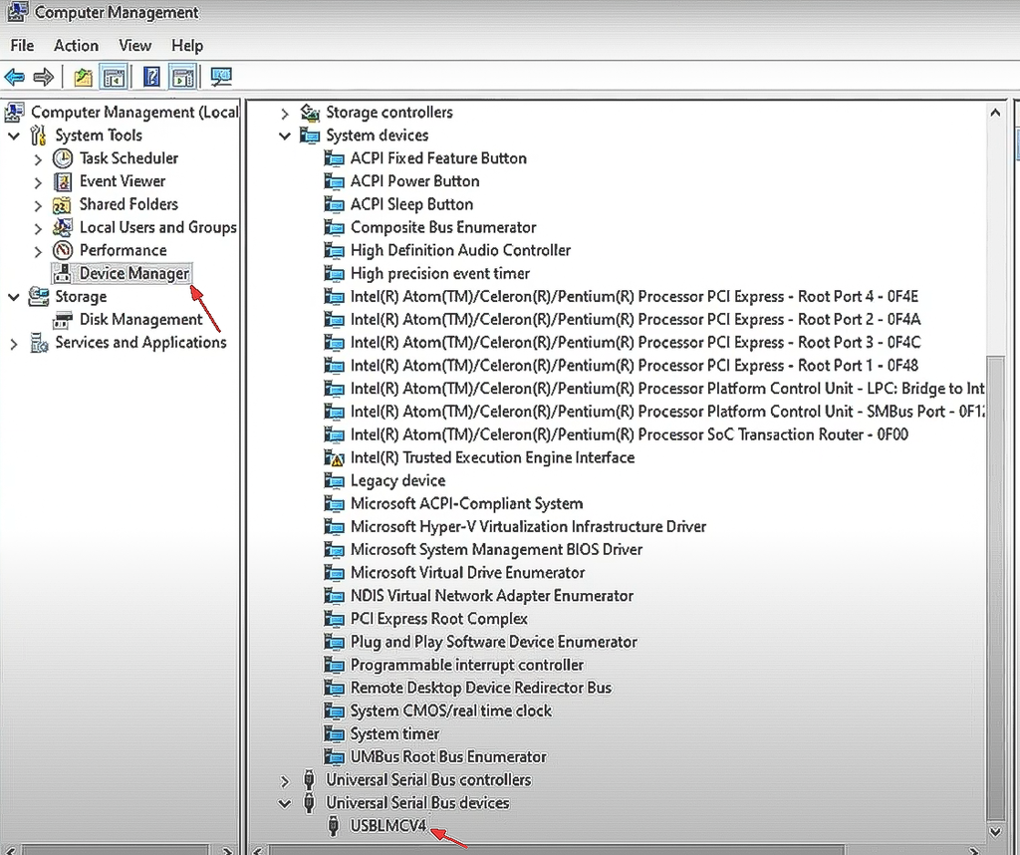
Task: Click the Back arrow toolbar icon
Action: 14,78
